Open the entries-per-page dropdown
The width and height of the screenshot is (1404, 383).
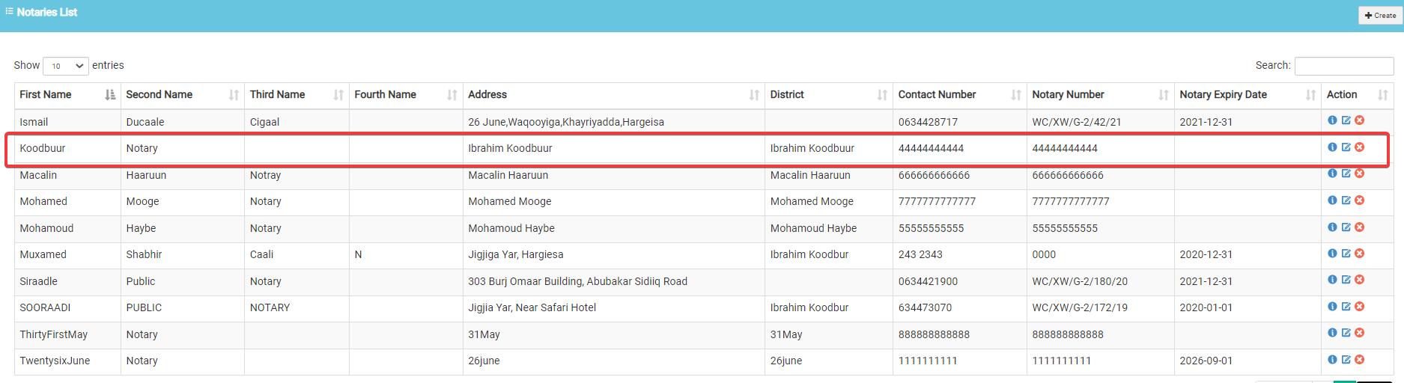coord(66,66)
